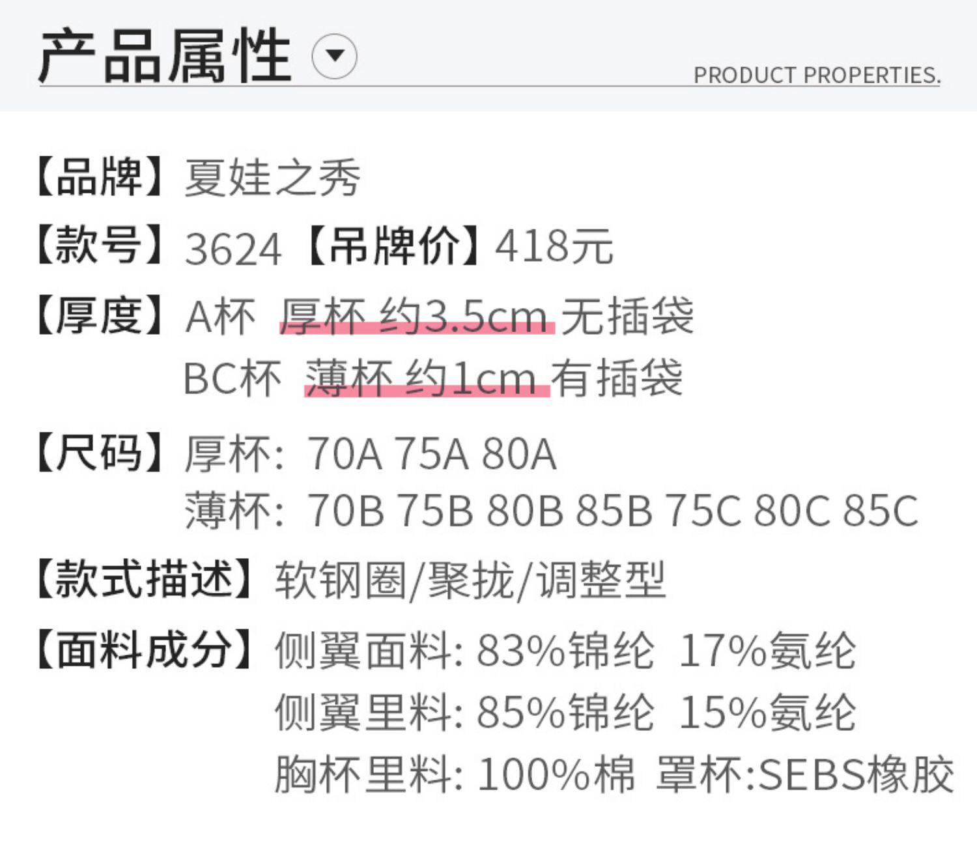The image size is (977, 852).
Task: Select size 80B
Action: 524,510
